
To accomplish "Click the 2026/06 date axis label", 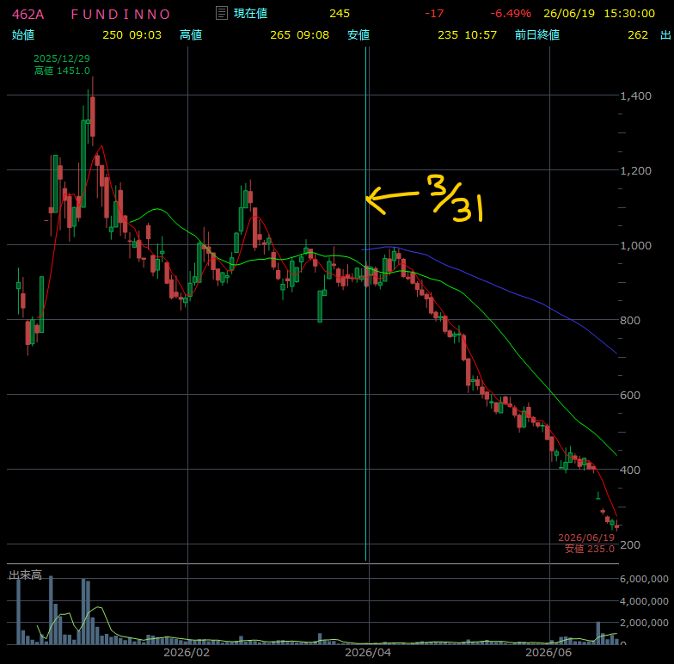I will pyautogui.click(x=548, y=652).
